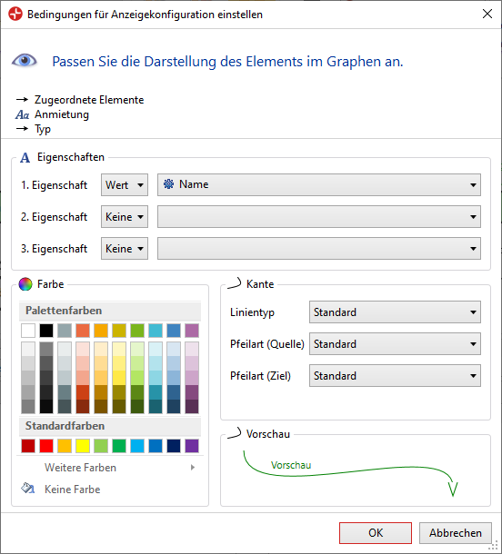502x554 pixels.
Task: Click the red app icon in title bar
Action: (x=15, y=15)
